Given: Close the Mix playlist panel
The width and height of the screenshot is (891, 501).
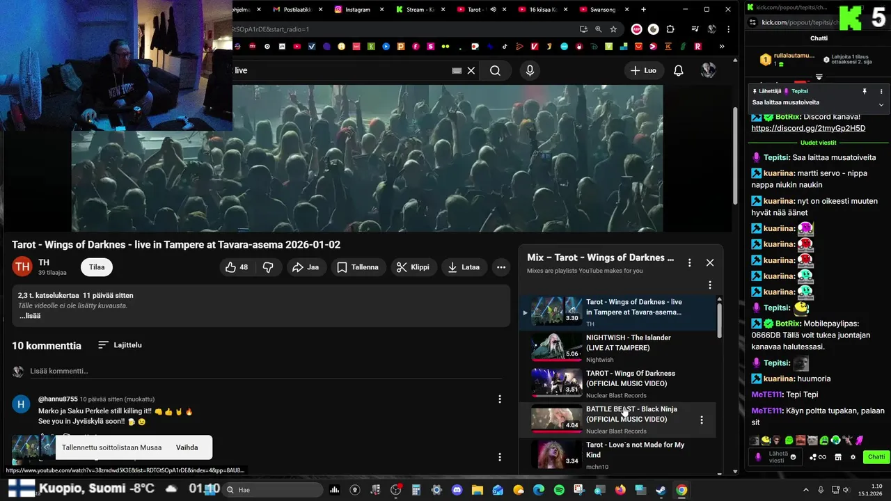Looking at the screenshot, I should click(710, 262).
